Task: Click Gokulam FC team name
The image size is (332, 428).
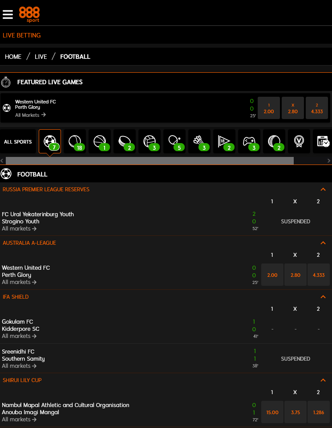Action: tap(17, 322)
